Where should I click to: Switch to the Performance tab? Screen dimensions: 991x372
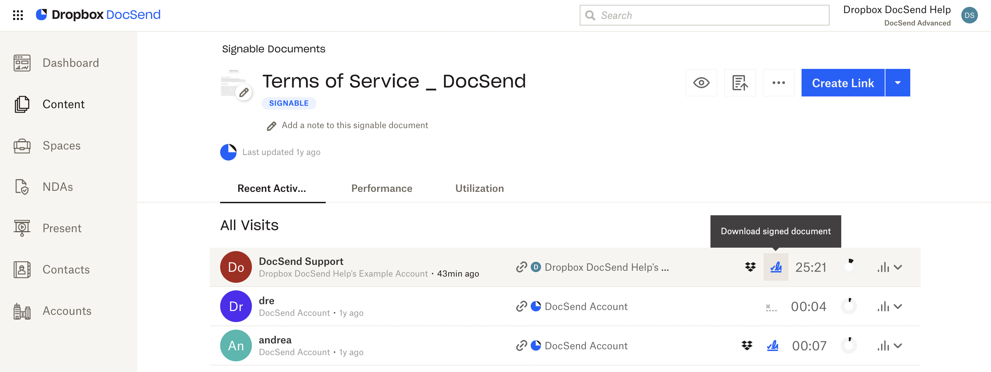pos(381,188)
